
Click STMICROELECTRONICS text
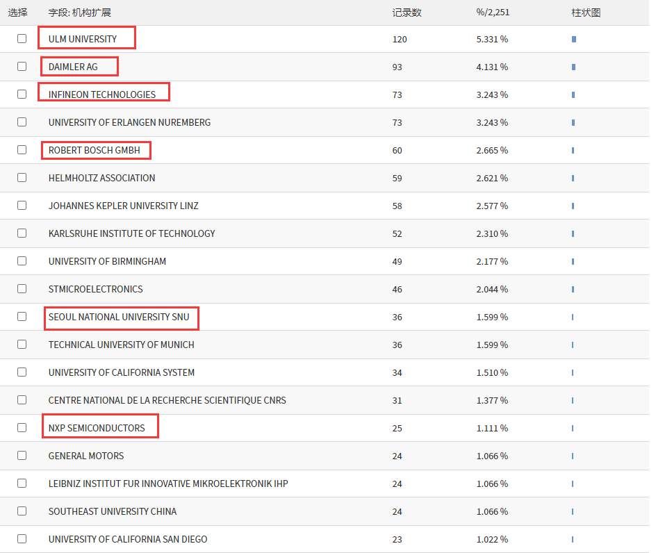[95, 289]
